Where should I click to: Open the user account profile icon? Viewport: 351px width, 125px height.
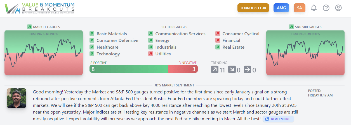(338, 8)
